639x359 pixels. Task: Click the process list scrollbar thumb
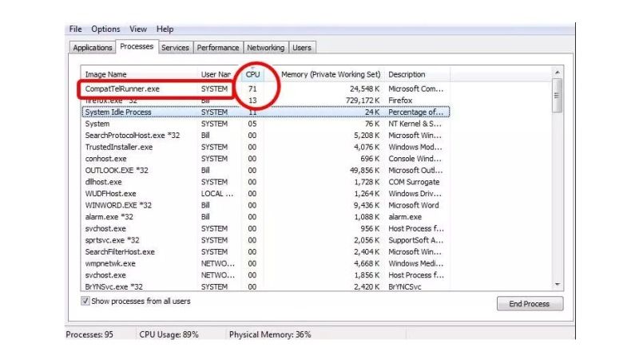point(557,96)
